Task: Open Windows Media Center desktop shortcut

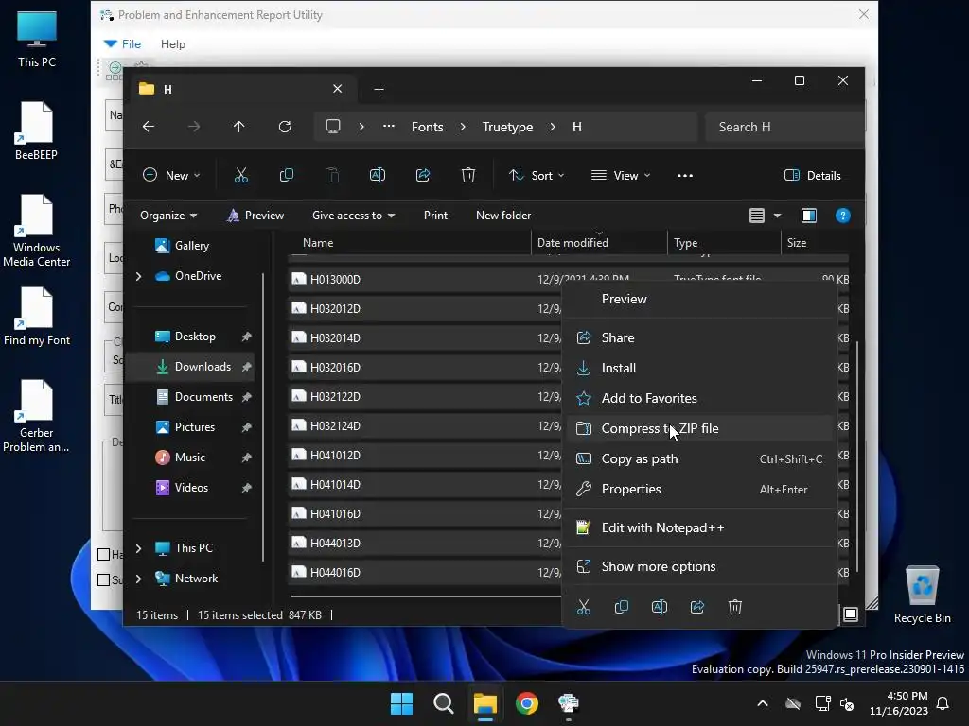Action: coord(37,231)
